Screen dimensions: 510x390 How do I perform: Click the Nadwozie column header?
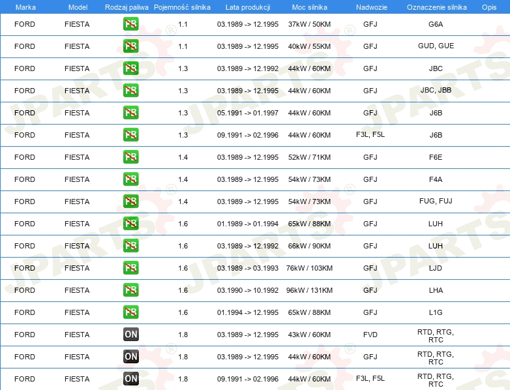pyautogui.click(x=372, y=7)
